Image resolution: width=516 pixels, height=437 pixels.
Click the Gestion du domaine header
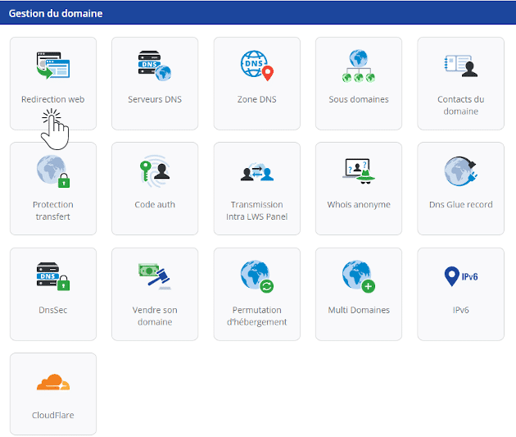tap(56, 14)
